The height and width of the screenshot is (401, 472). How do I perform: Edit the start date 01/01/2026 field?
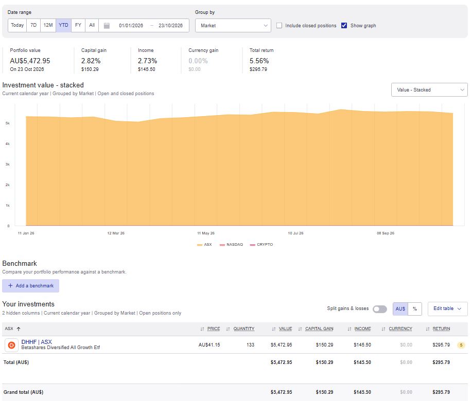pos(131,26)
